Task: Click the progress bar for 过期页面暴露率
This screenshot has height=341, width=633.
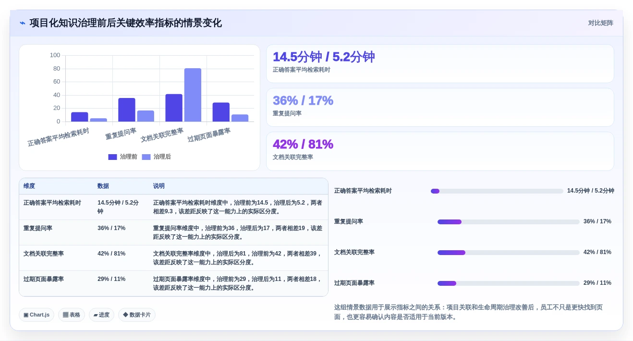Action: (x=509, y=283)
